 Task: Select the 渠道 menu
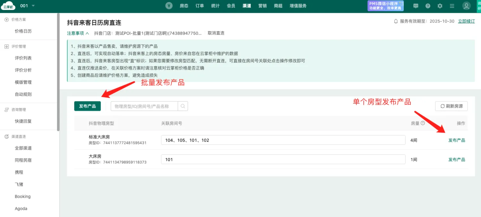pyautogui.click(x=247, y=6)
